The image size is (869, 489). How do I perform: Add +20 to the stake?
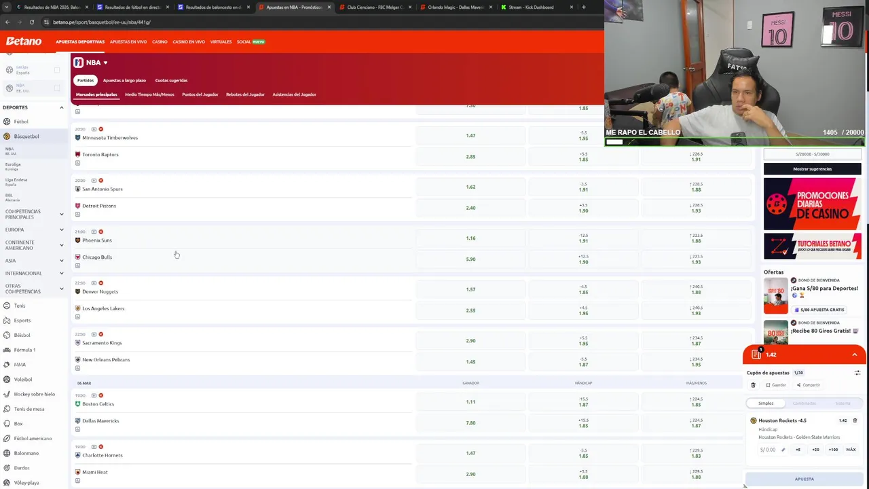click(x=815, y=450)
